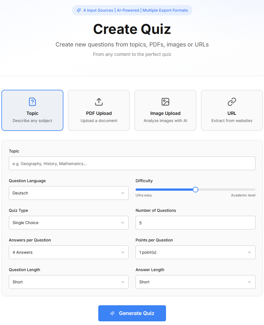This screenshot has width=264, height=325.
Task: Click the question-mark document Topic icon
Action: (32, 102)
